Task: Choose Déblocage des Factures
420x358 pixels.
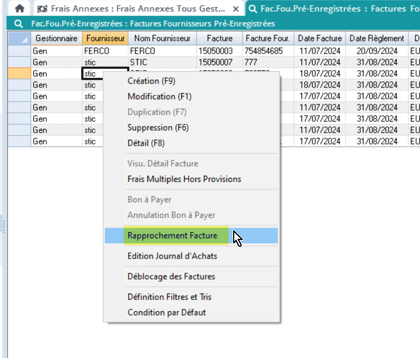Action: (171, 276)
